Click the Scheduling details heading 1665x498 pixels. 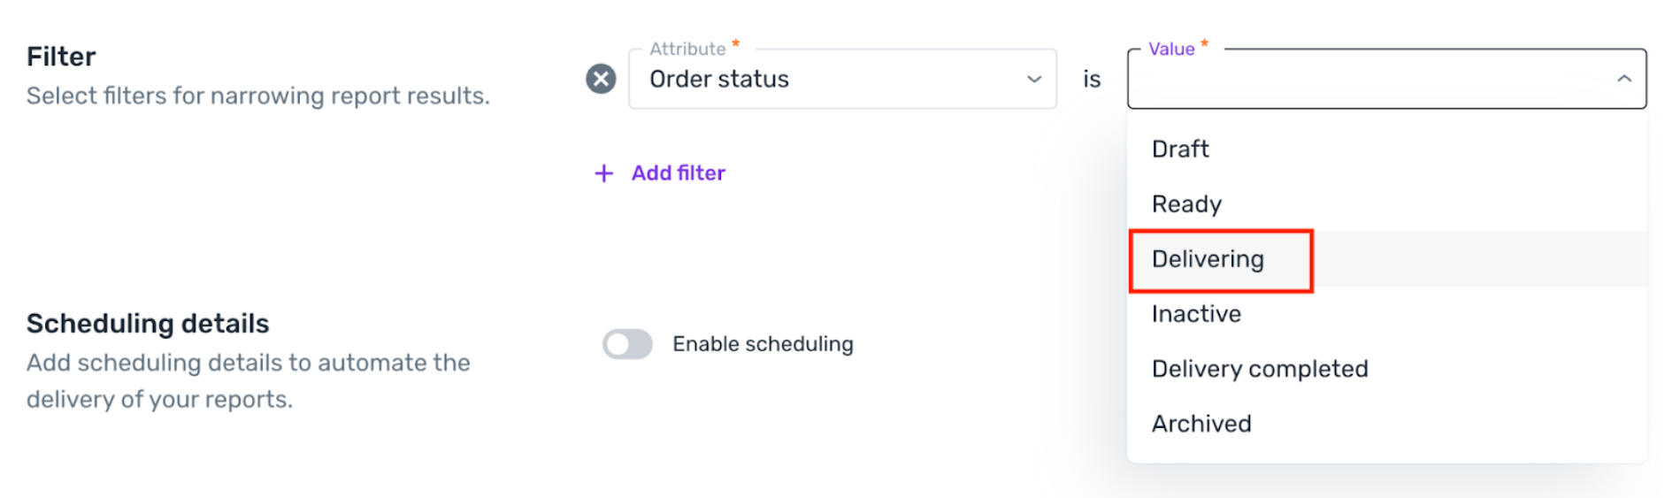(x=148, y=324)
